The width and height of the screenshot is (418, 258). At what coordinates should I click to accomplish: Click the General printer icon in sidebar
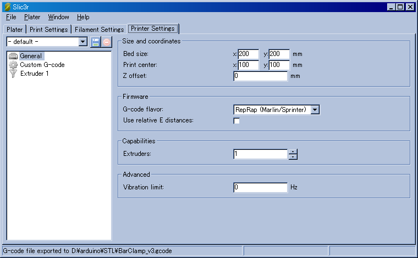pyautogui.click(x=13, y=55)
